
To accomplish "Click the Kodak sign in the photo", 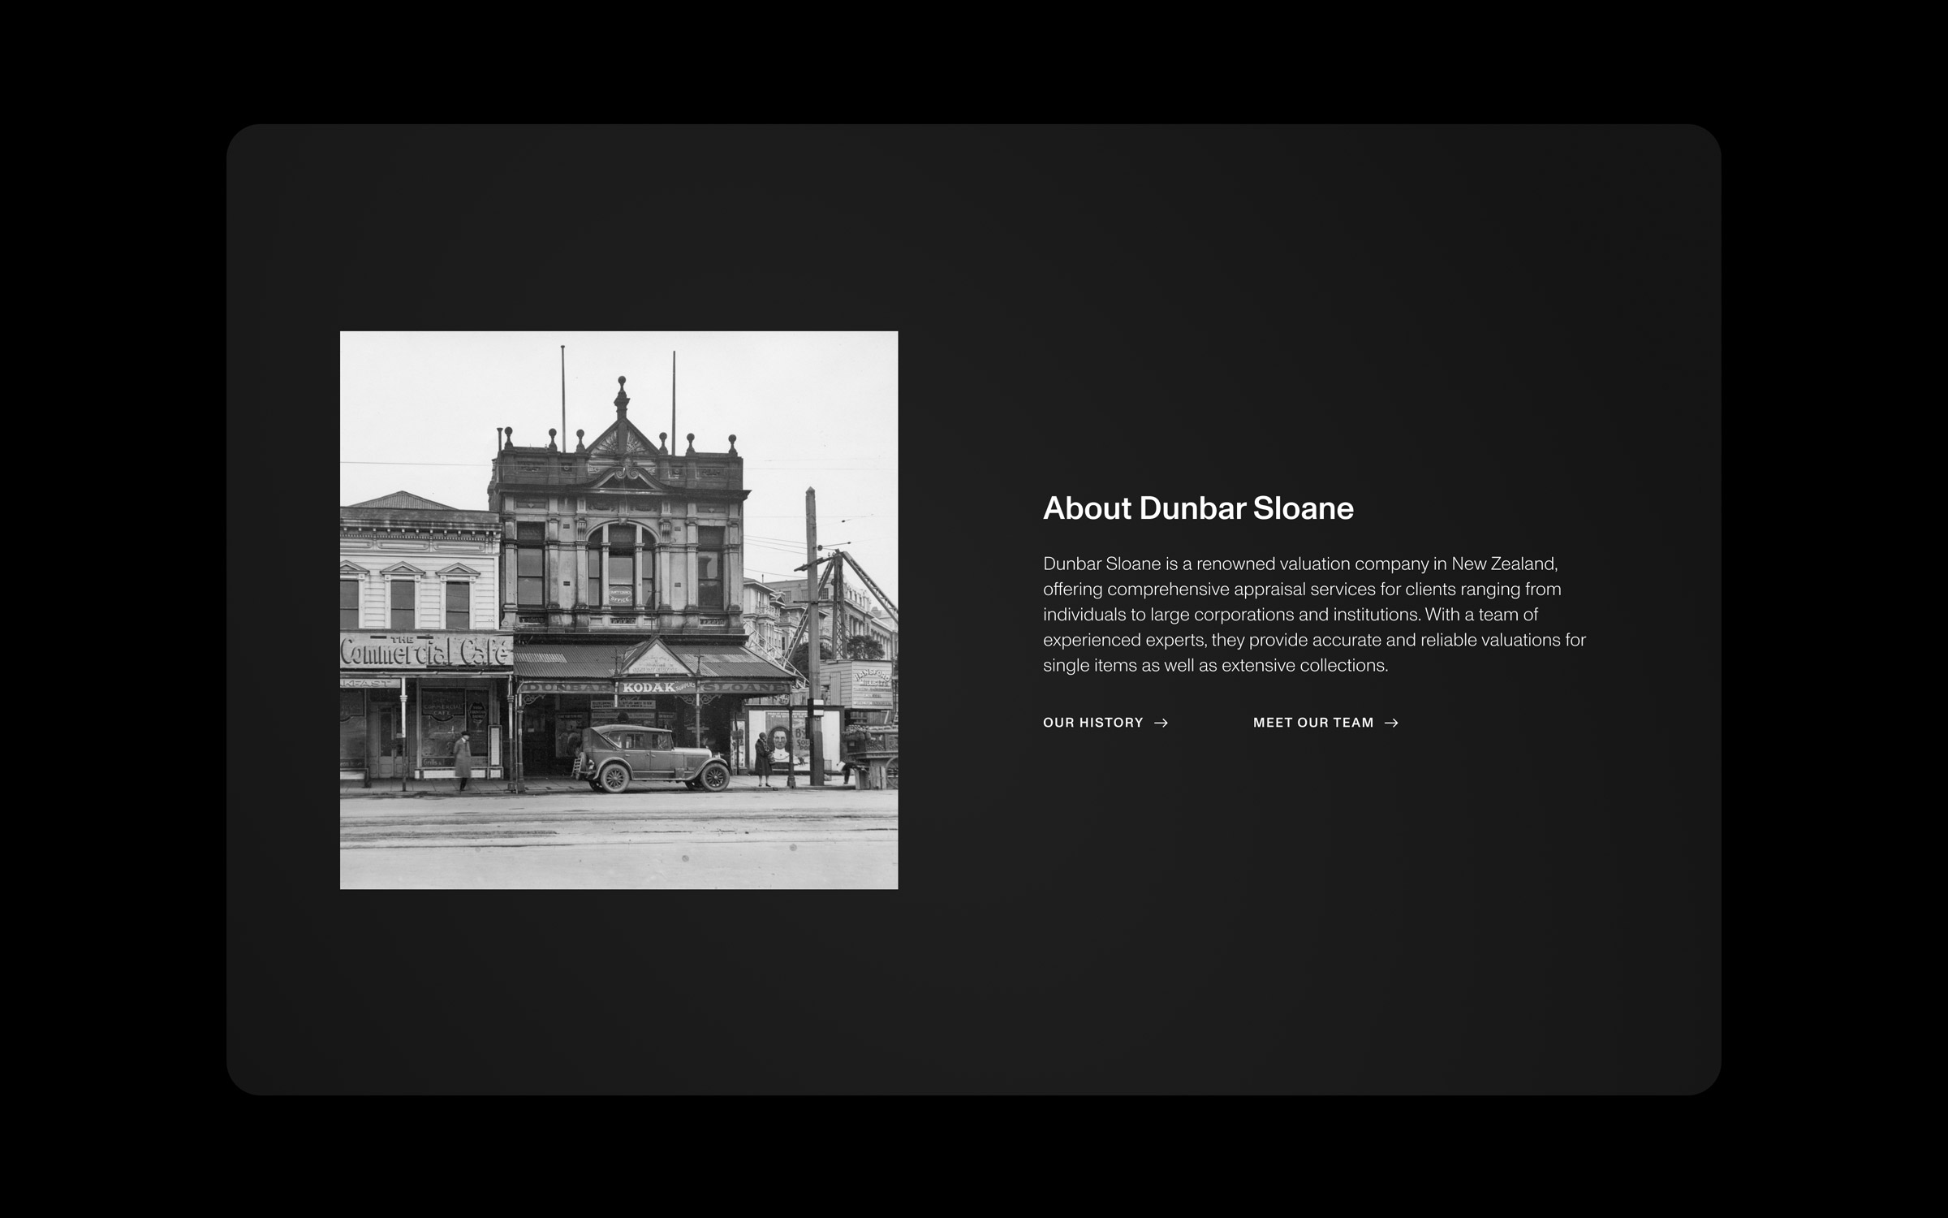I will (649, 687).
